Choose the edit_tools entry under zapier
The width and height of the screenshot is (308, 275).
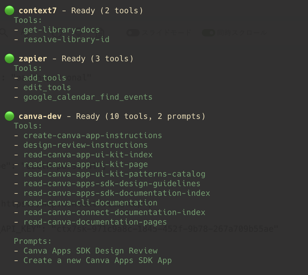47,88
